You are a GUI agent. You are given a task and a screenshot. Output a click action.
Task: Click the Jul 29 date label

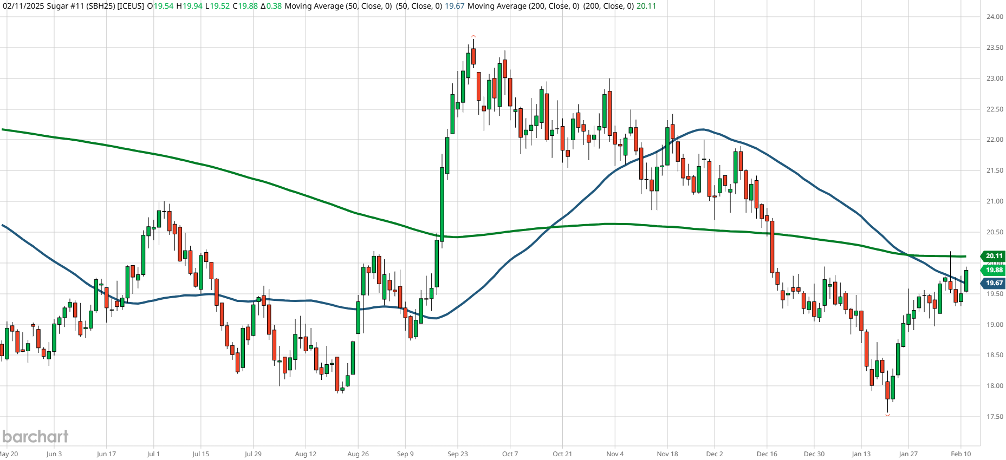(x=253, y=454)
